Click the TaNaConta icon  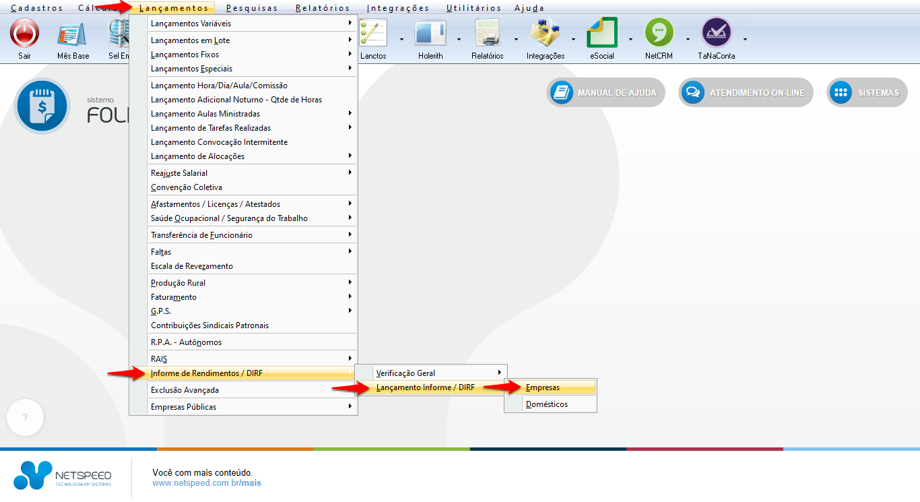coord(716,33)
